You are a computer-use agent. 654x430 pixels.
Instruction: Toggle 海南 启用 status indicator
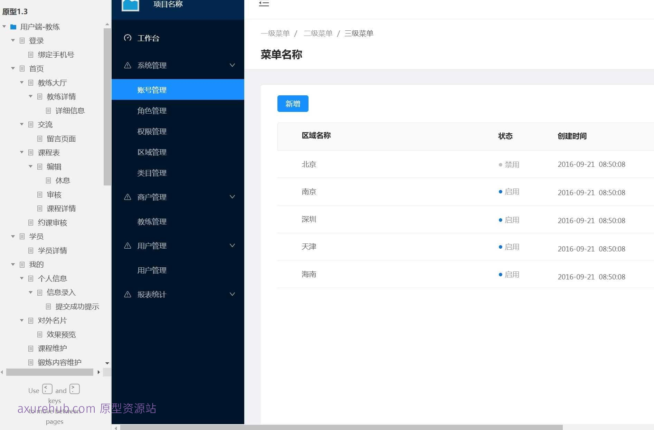pyautogui.click(x=500, y=274)
